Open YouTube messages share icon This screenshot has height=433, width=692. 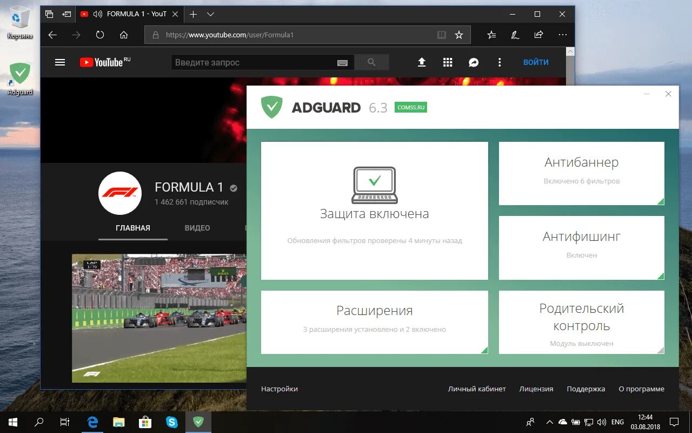coord(474,62)
